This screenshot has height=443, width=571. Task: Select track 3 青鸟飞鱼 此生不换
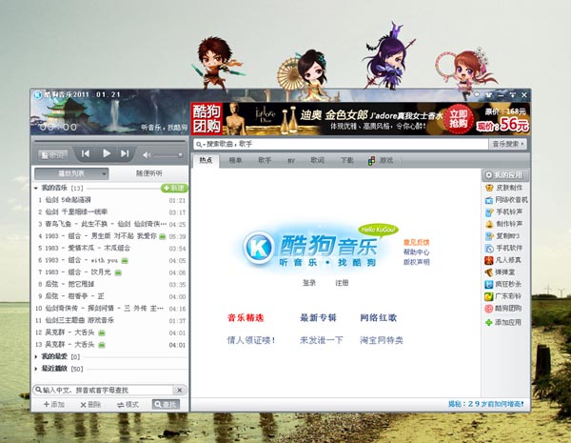pos(110,224)
